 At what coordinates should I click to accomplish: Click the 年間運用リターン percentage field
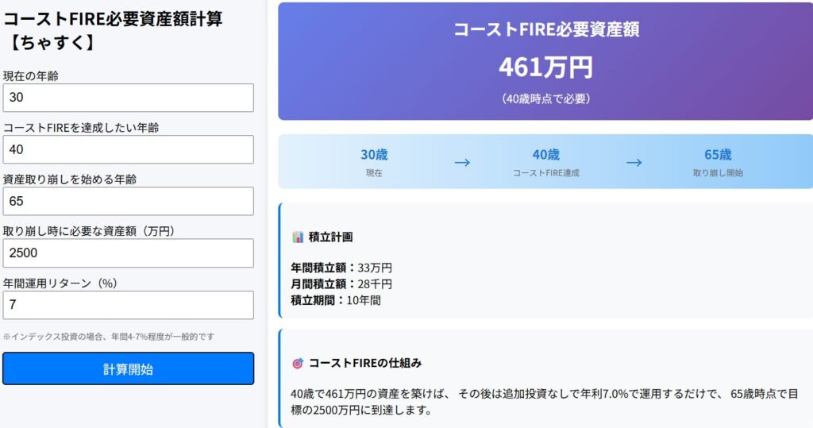pos(128,305)
